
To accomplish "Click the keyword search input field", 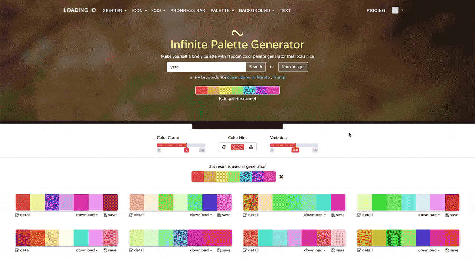I will pyautogui.click(x=206, y=67).
